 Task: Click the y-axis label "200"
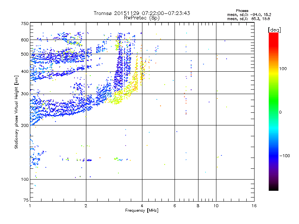[x=25, y=125]
